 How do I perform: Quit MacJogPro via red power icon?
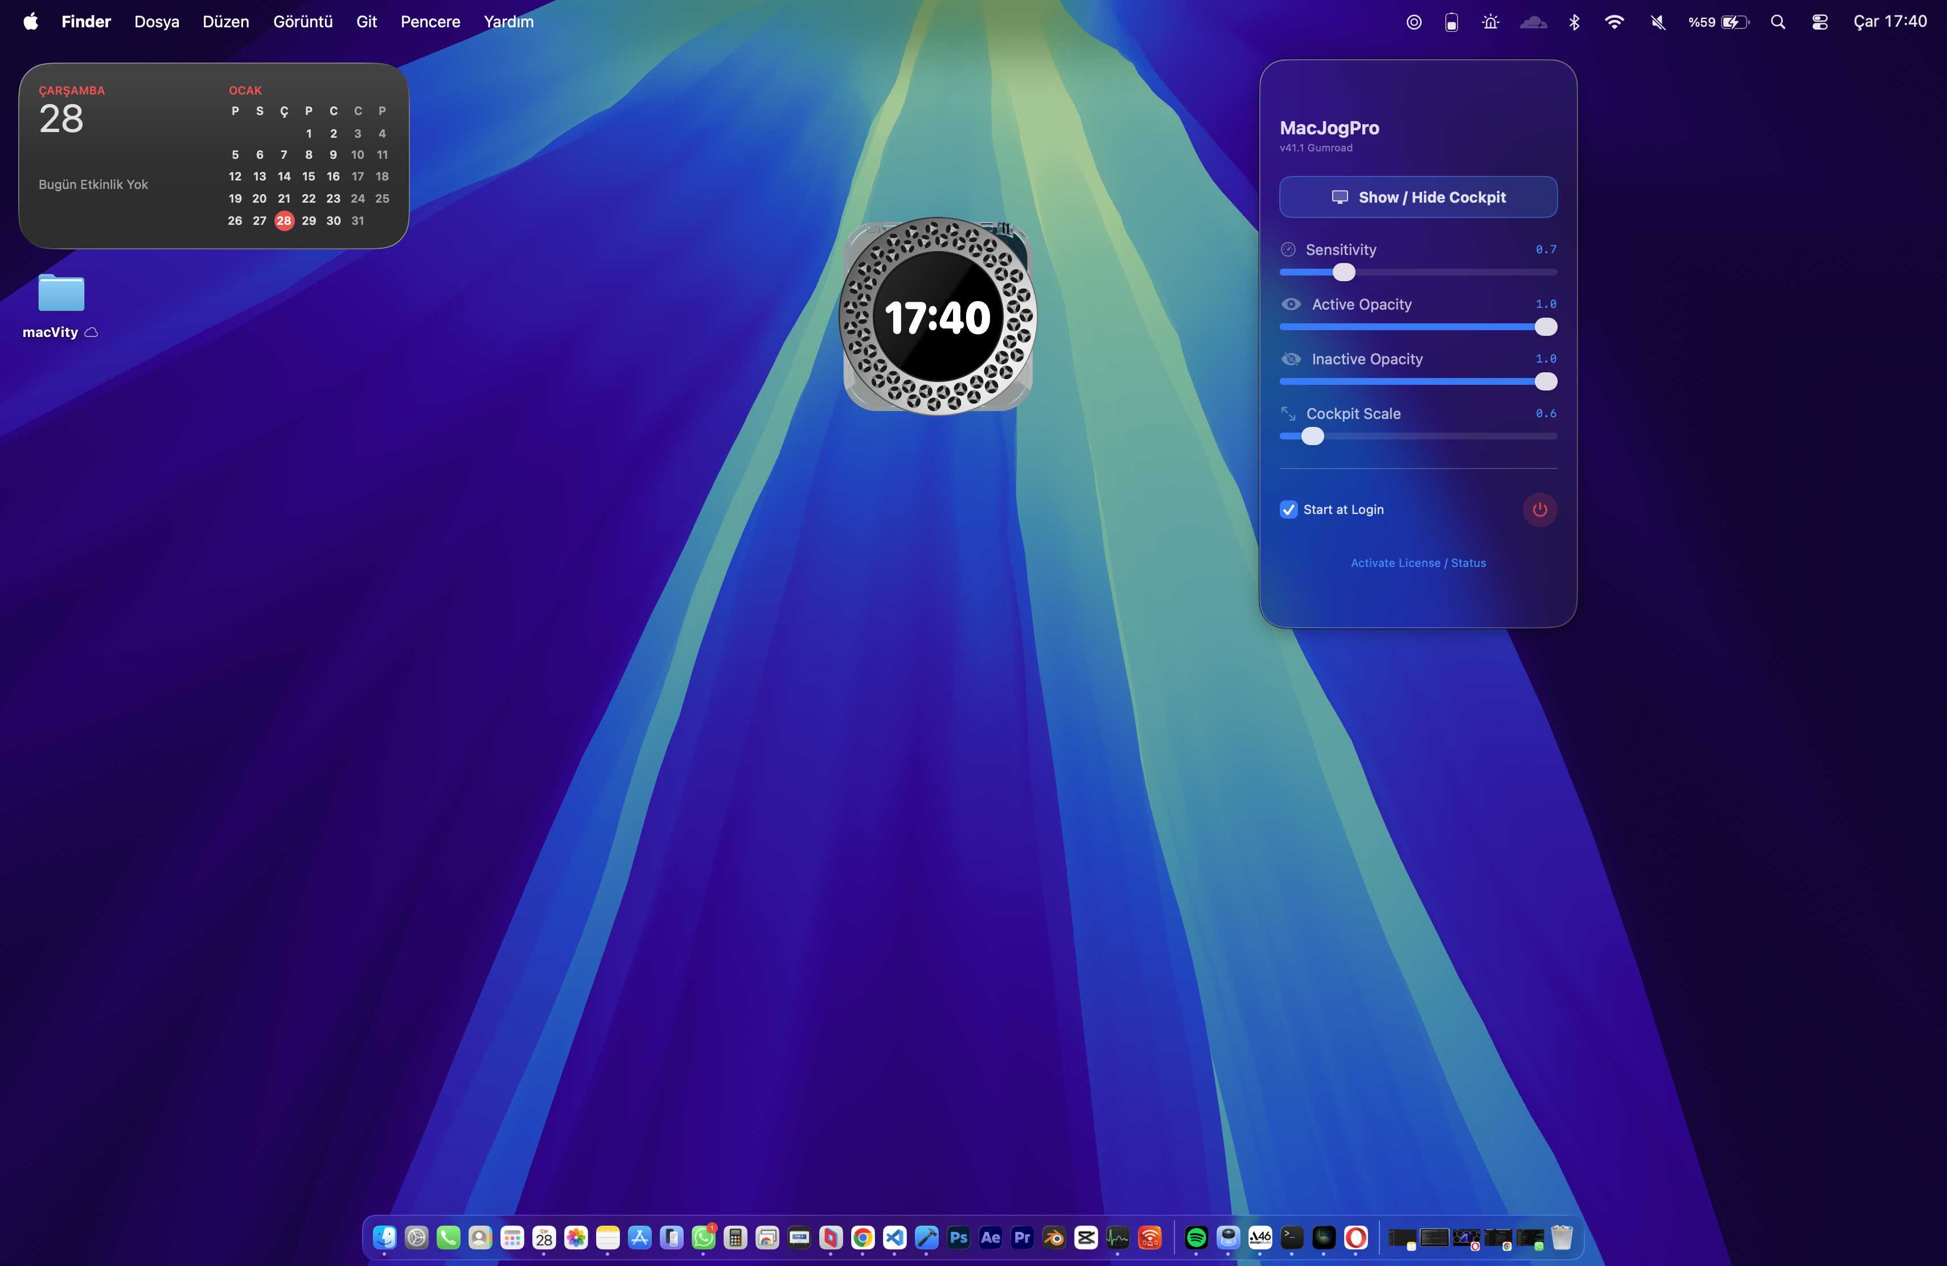pyautogui.click(x=1539, y=509)
